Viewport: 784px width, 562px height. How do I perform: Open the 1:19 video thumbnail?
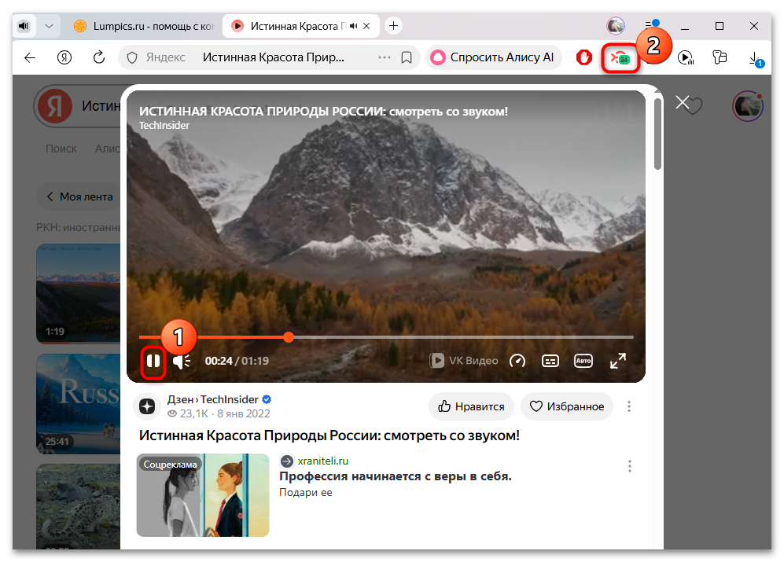(x=79, y=293)
